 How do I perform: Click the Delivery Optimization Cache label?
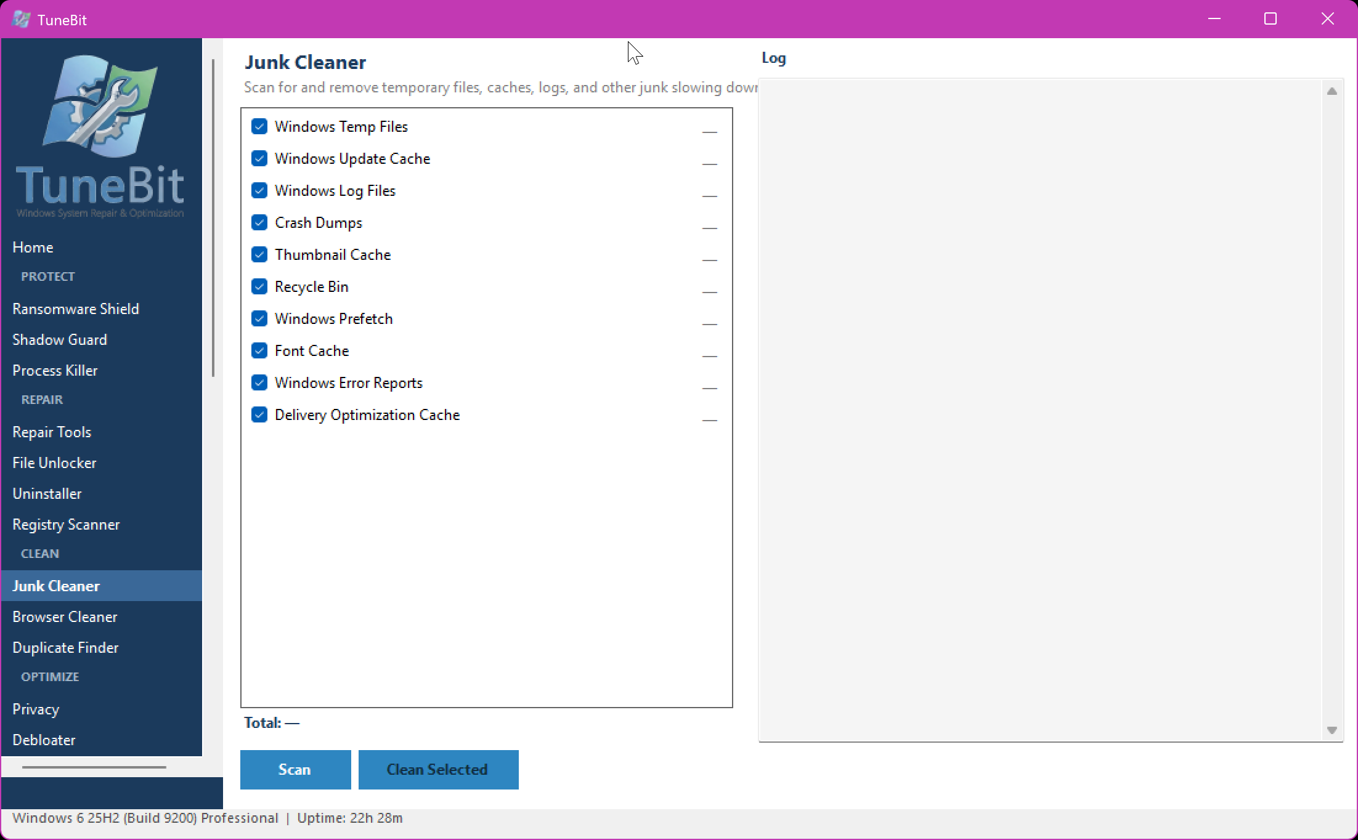(x=367, y=415)
